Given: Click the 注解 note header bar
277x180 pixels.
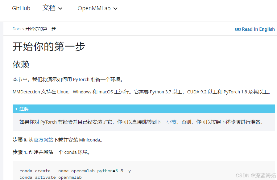Looking at the screenshot, I should pyautogui.click(x=24, y=109).
